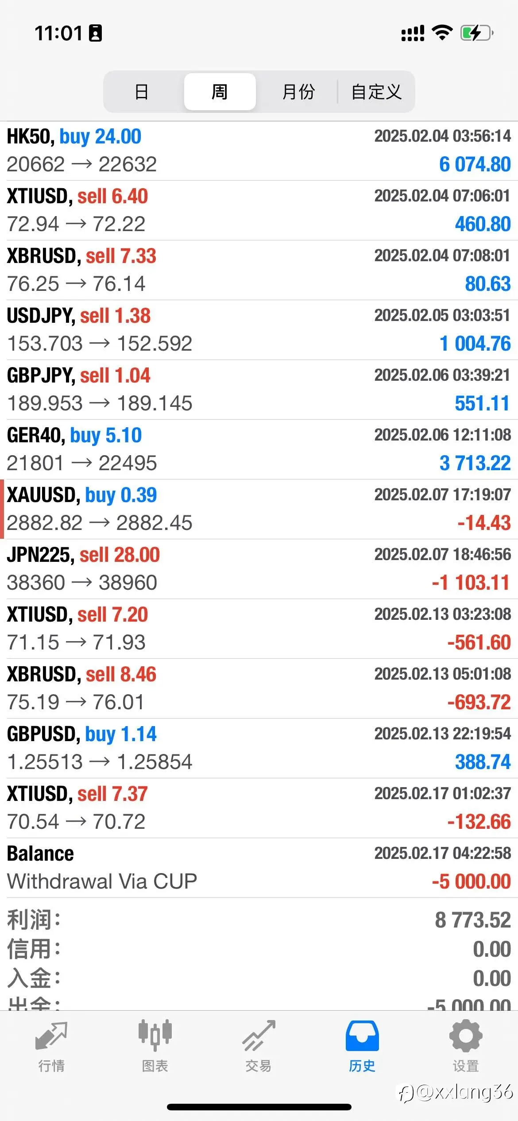Tap the 利润 profit summary row
The image size is (518, 1121).
click(259, 920)
